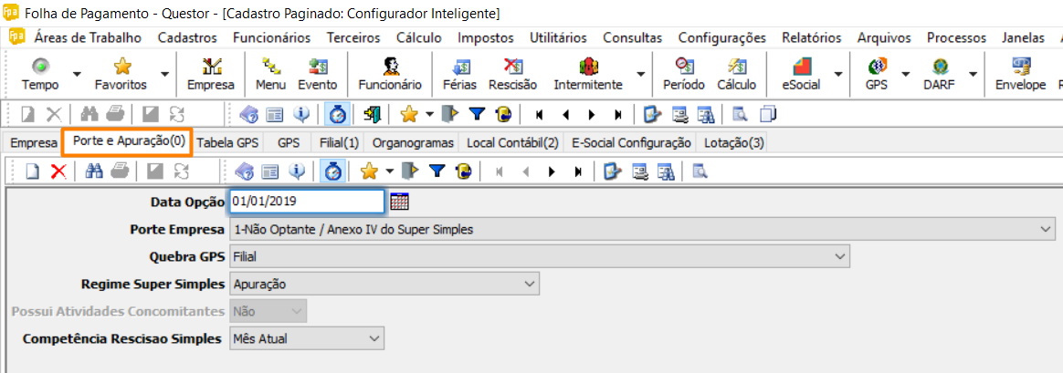Open the Utilitários menu
1063x373 pixels.
point(559,38)
